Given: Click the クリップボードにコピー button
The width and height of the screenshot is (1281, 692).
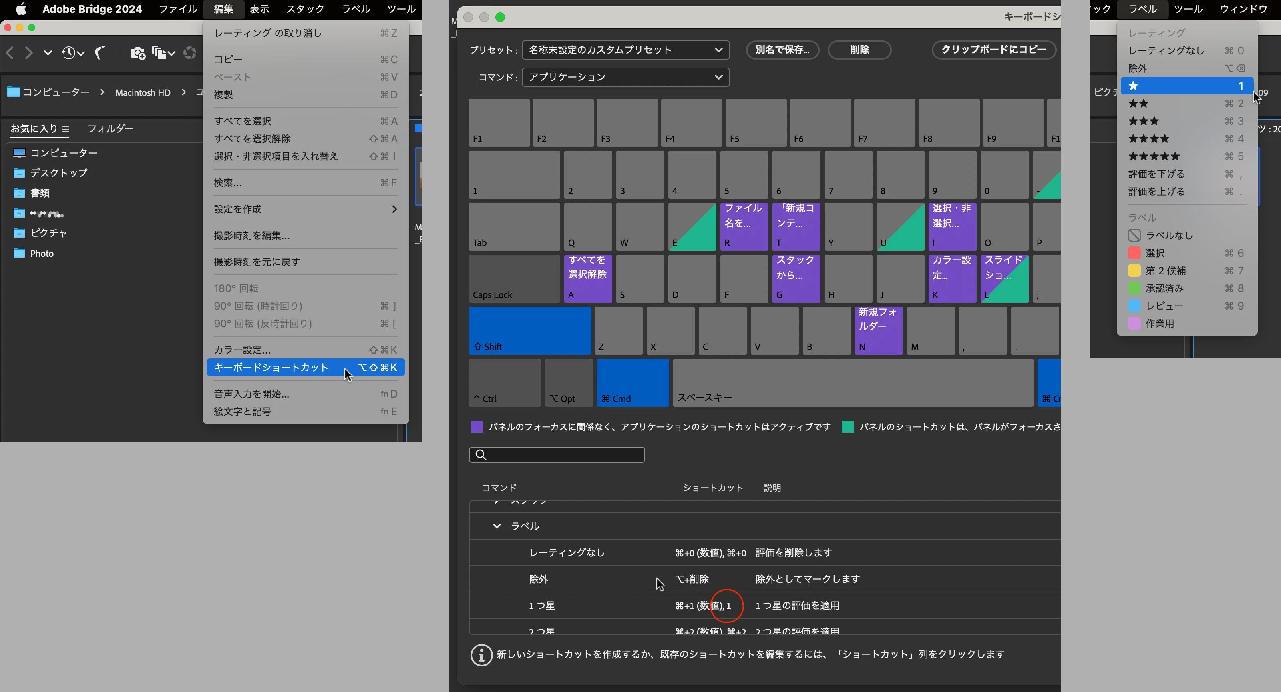Looking at the screenshot, I should [993, 50].
